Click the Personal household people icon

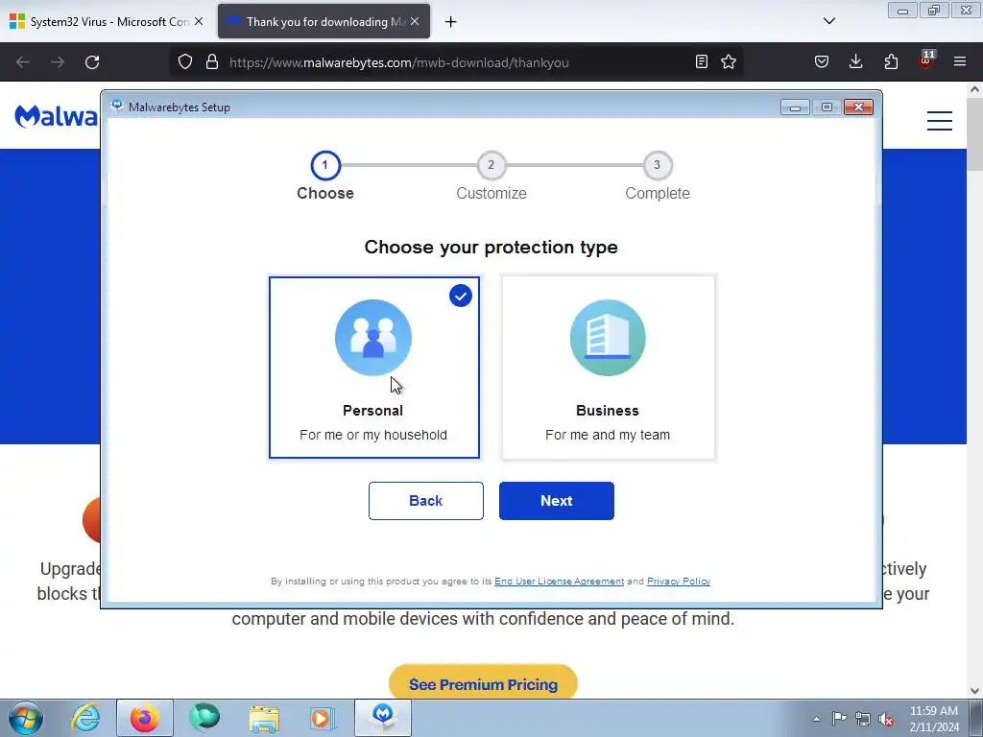coord(373,337)
